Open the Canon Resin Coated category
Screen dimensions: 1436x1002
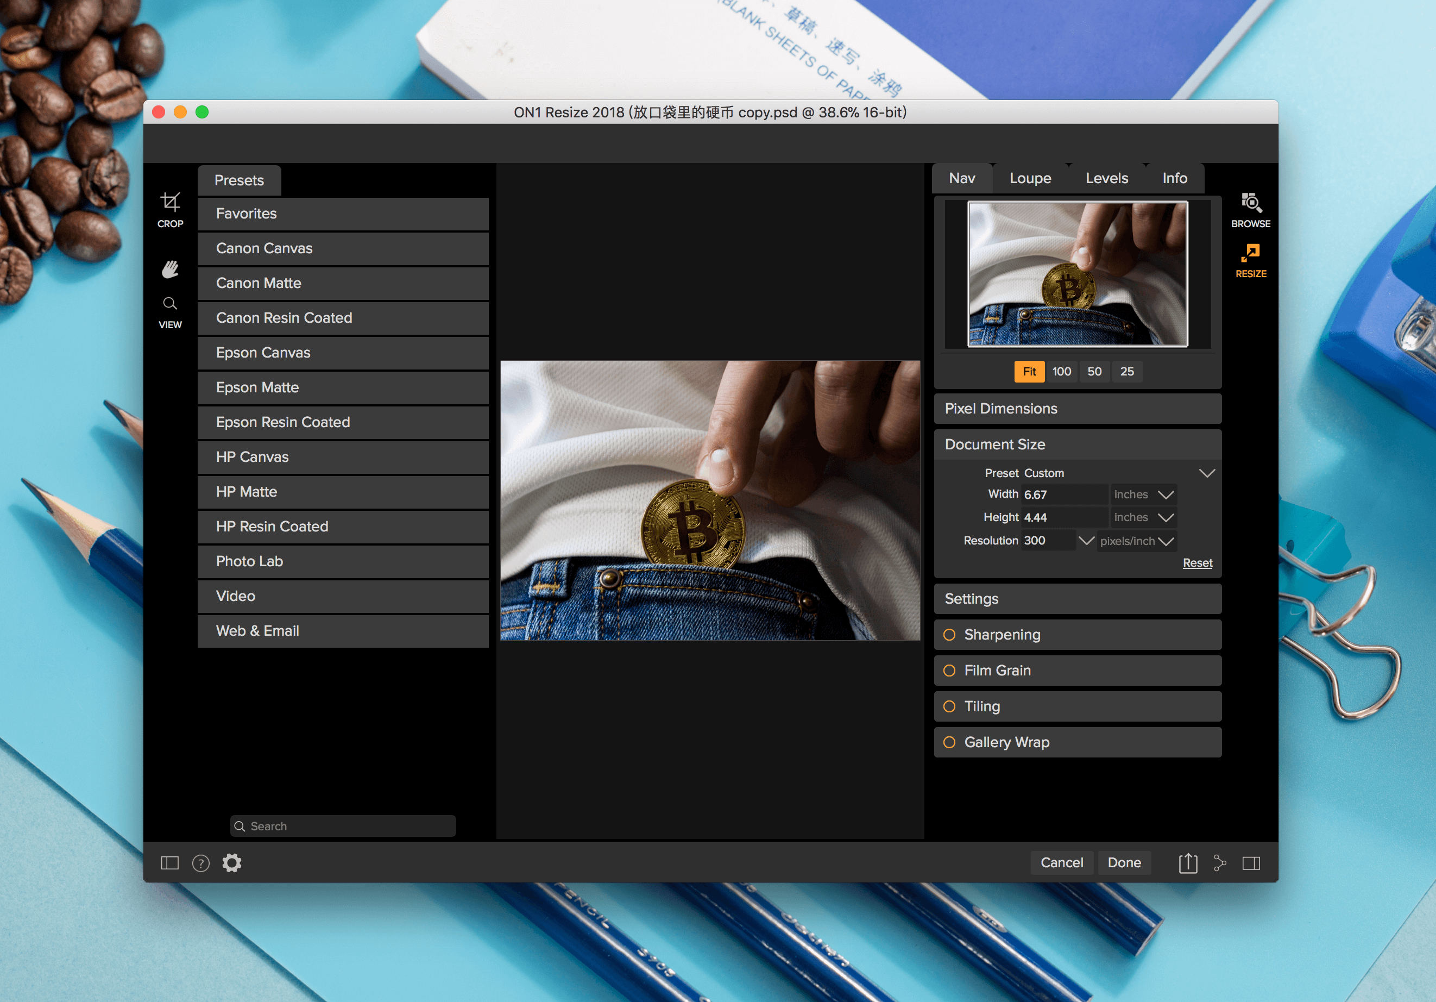343,318
